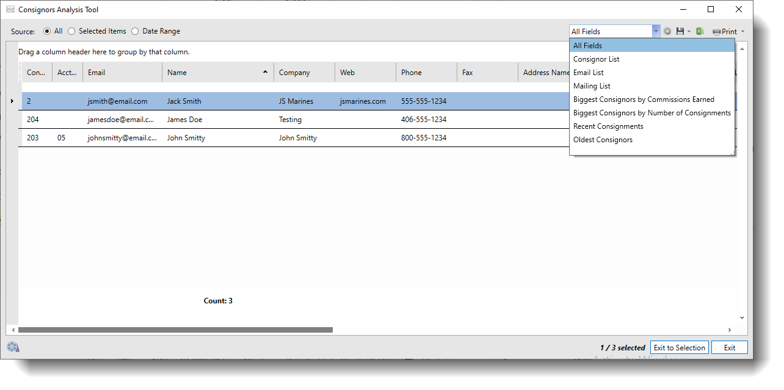Choose Biggest Consignors by Commissions Earned
This screenshot has height=390, width=784.
(652, 99)
